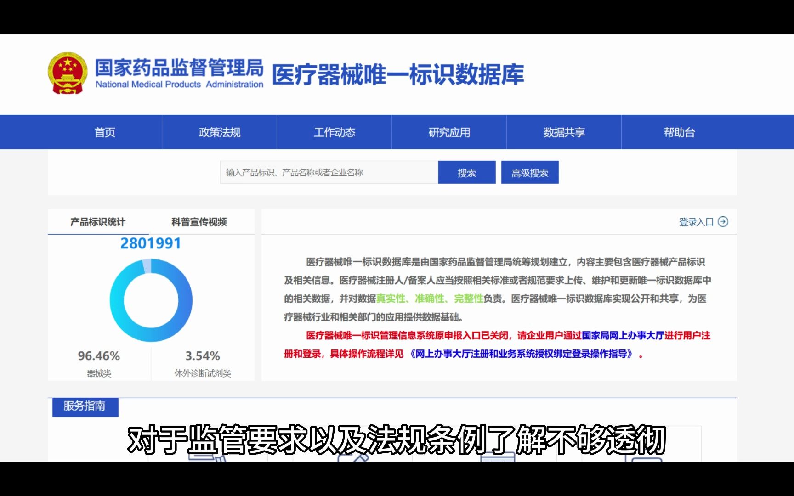This screenshot has width=794, height=496.
Task: Click the product identifier search input field
Action: tap(329, 172)
